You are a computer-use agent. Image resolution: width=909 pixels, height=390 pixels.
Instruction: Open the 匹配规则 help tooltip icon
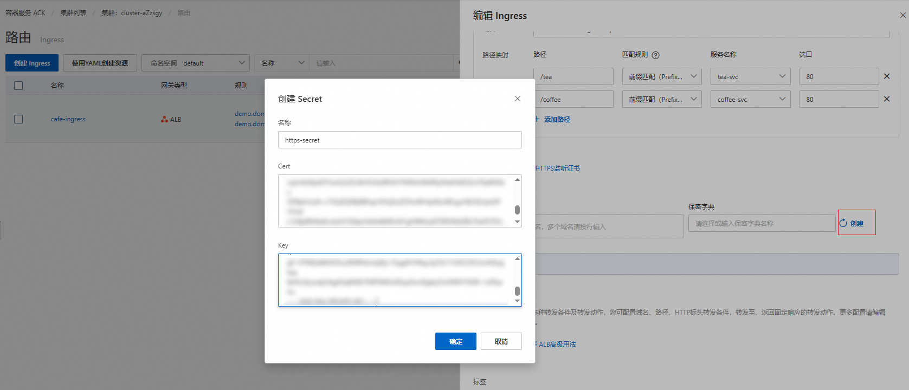pos(655,55)
